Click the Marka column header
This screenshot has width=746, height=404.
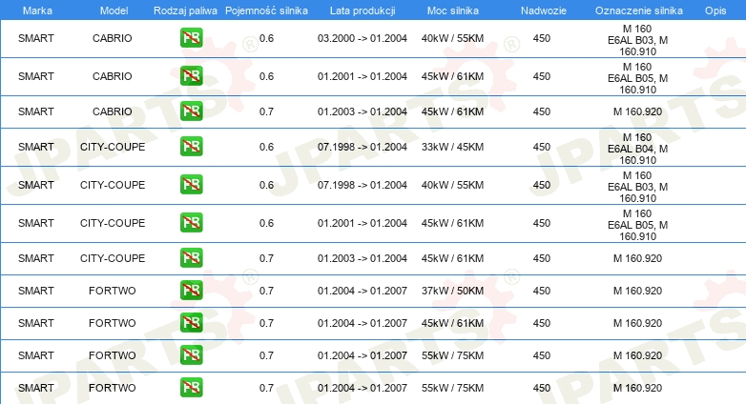pyautogui.click(x=37, y=10)
